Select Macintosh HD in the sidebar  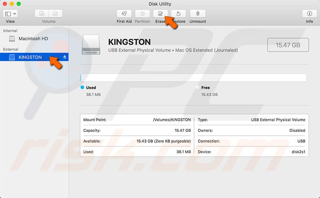click(34, 38)
